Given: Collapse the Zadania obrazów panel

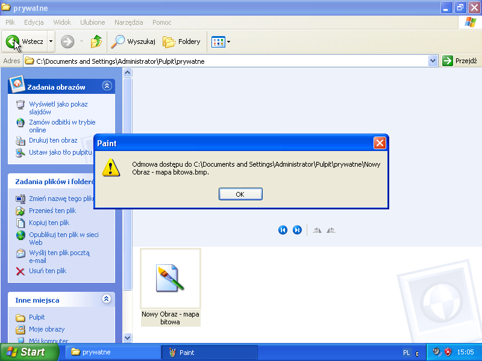Looking at the screenshot, I should 107,86.
